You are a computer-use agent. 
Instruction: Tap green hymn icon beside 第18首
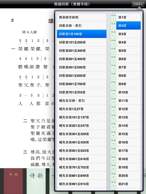point(113,159)
